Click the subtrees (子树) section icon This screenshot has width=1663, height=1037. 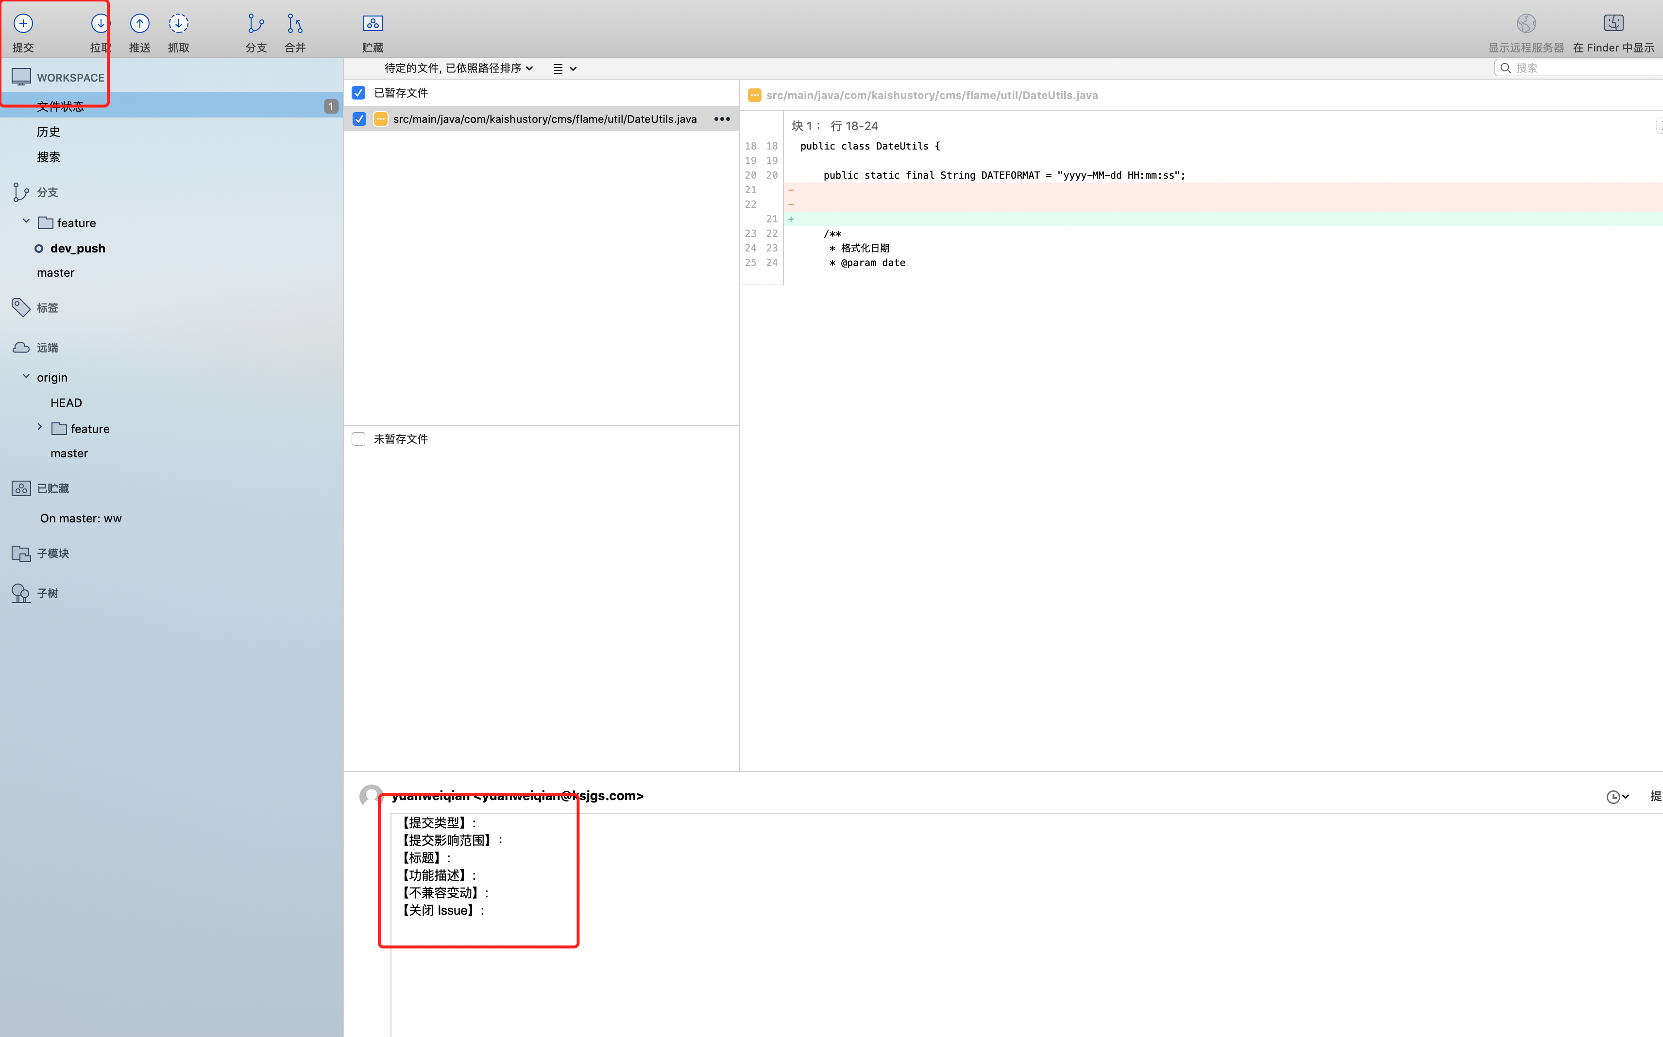tap(20, 593)
